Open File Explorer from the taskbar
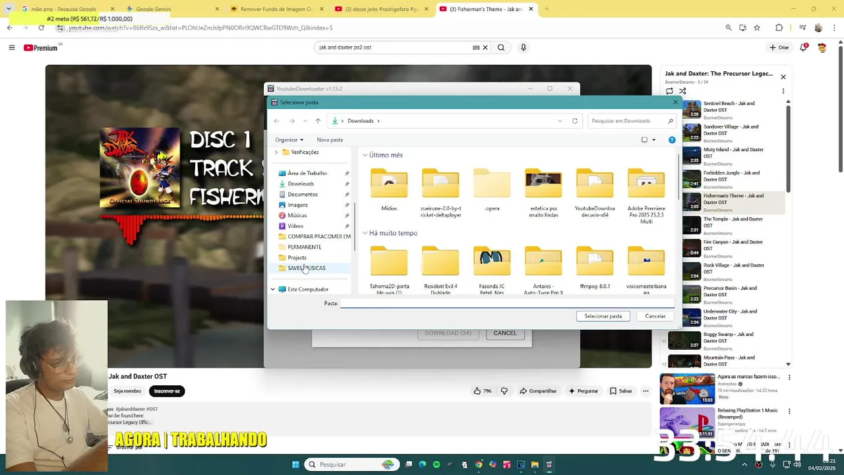 (535, 464)
